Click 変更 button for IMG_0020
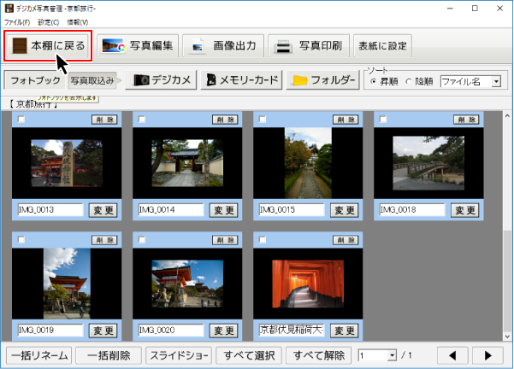This screenshot has height=369, width=514. (x=224, y=331)
